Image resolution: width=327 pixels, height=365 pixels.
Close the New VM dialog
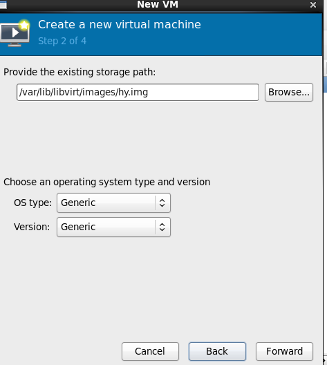(x=313, y=5)
